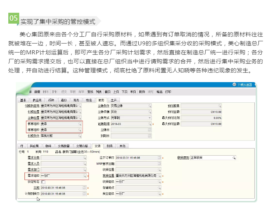Click into the 最大预付金额 CNY0.00 field

201,124
